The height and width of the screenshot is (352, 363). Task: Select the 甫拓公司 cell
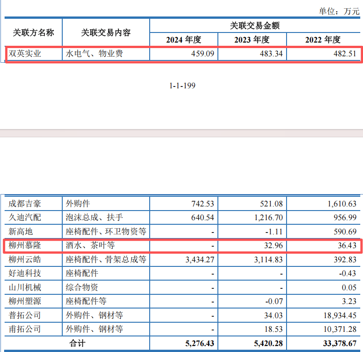click(25, 329)
